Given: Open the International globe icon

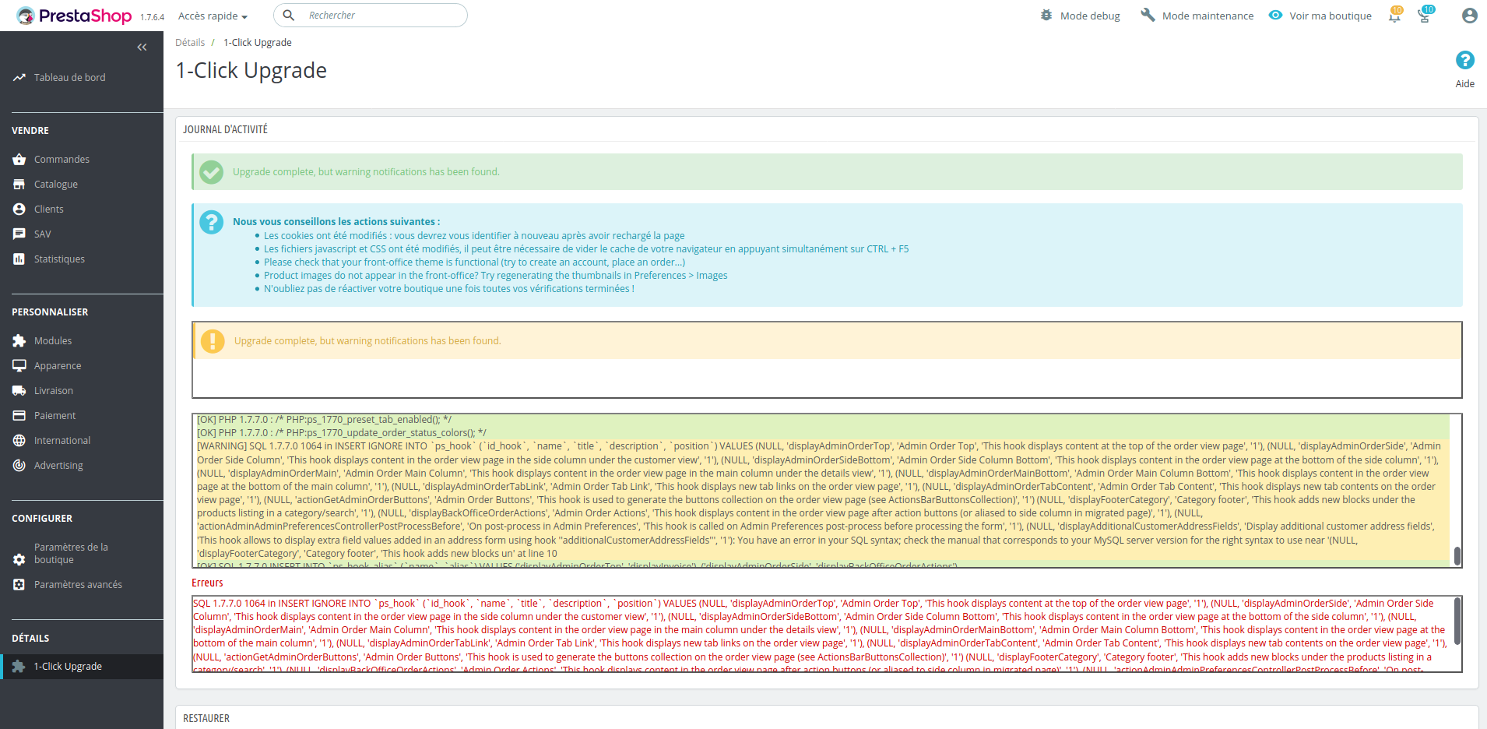Looking at the screenshot, I should pyautogui.click(x=19, y=440).
